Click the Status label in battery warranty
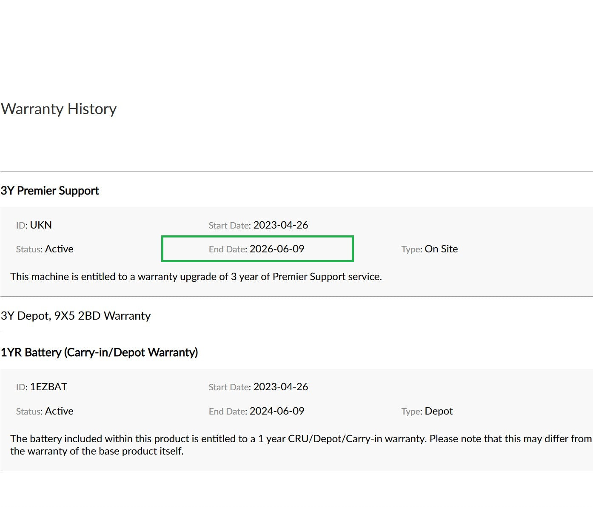 (x=29, y=412)
